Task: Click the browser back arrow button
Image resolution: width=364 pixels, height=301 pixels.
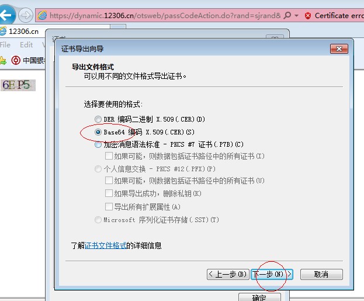Action: click(x=6, y=15)
